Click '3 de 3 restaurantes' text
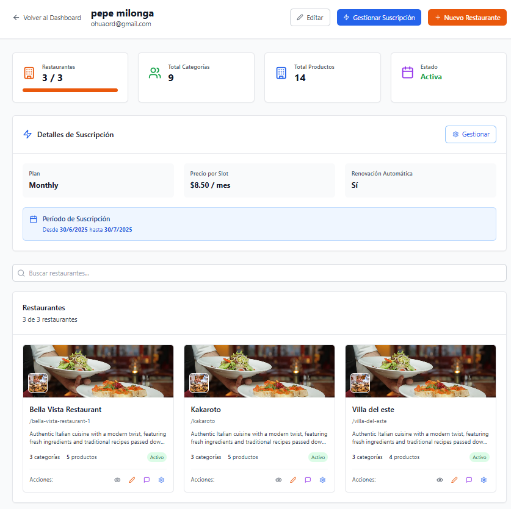511x509 pixels. click(50, 319)
